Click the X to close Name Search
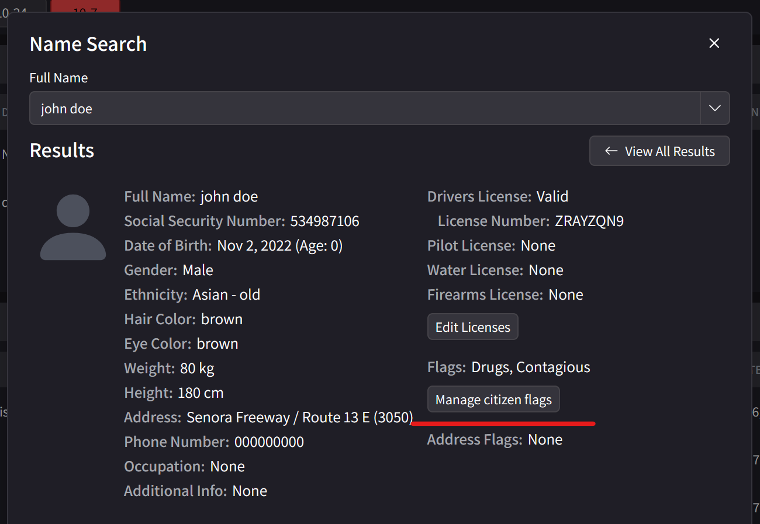 (714, 43)
